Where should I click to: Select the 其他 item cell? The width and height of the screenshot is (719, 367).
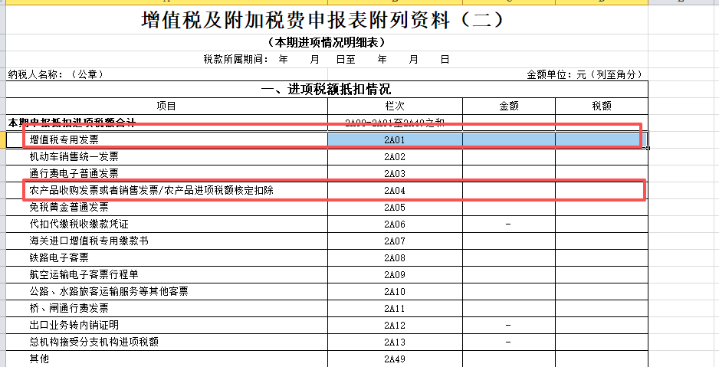click(166, 359)
